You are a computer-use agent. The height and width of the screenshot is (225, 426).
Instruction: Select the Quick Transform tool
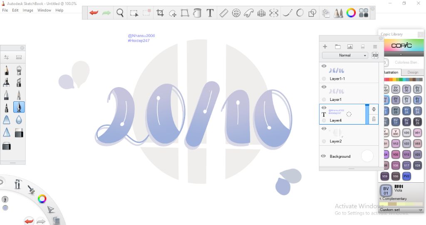click(x=173, y=13)
